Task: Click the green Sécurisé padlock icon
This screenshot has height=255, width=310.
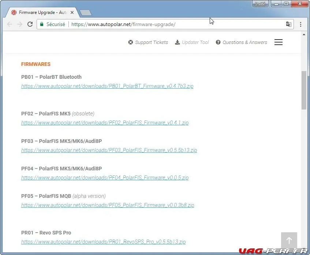Action: [x=42, y=24]
